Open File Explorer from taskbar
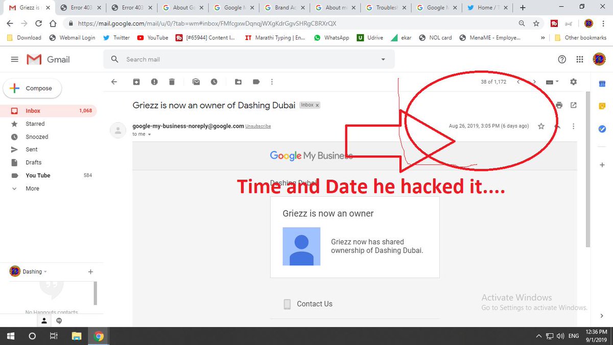The height and width of the screenshot is (345, 613). point(77,336)
